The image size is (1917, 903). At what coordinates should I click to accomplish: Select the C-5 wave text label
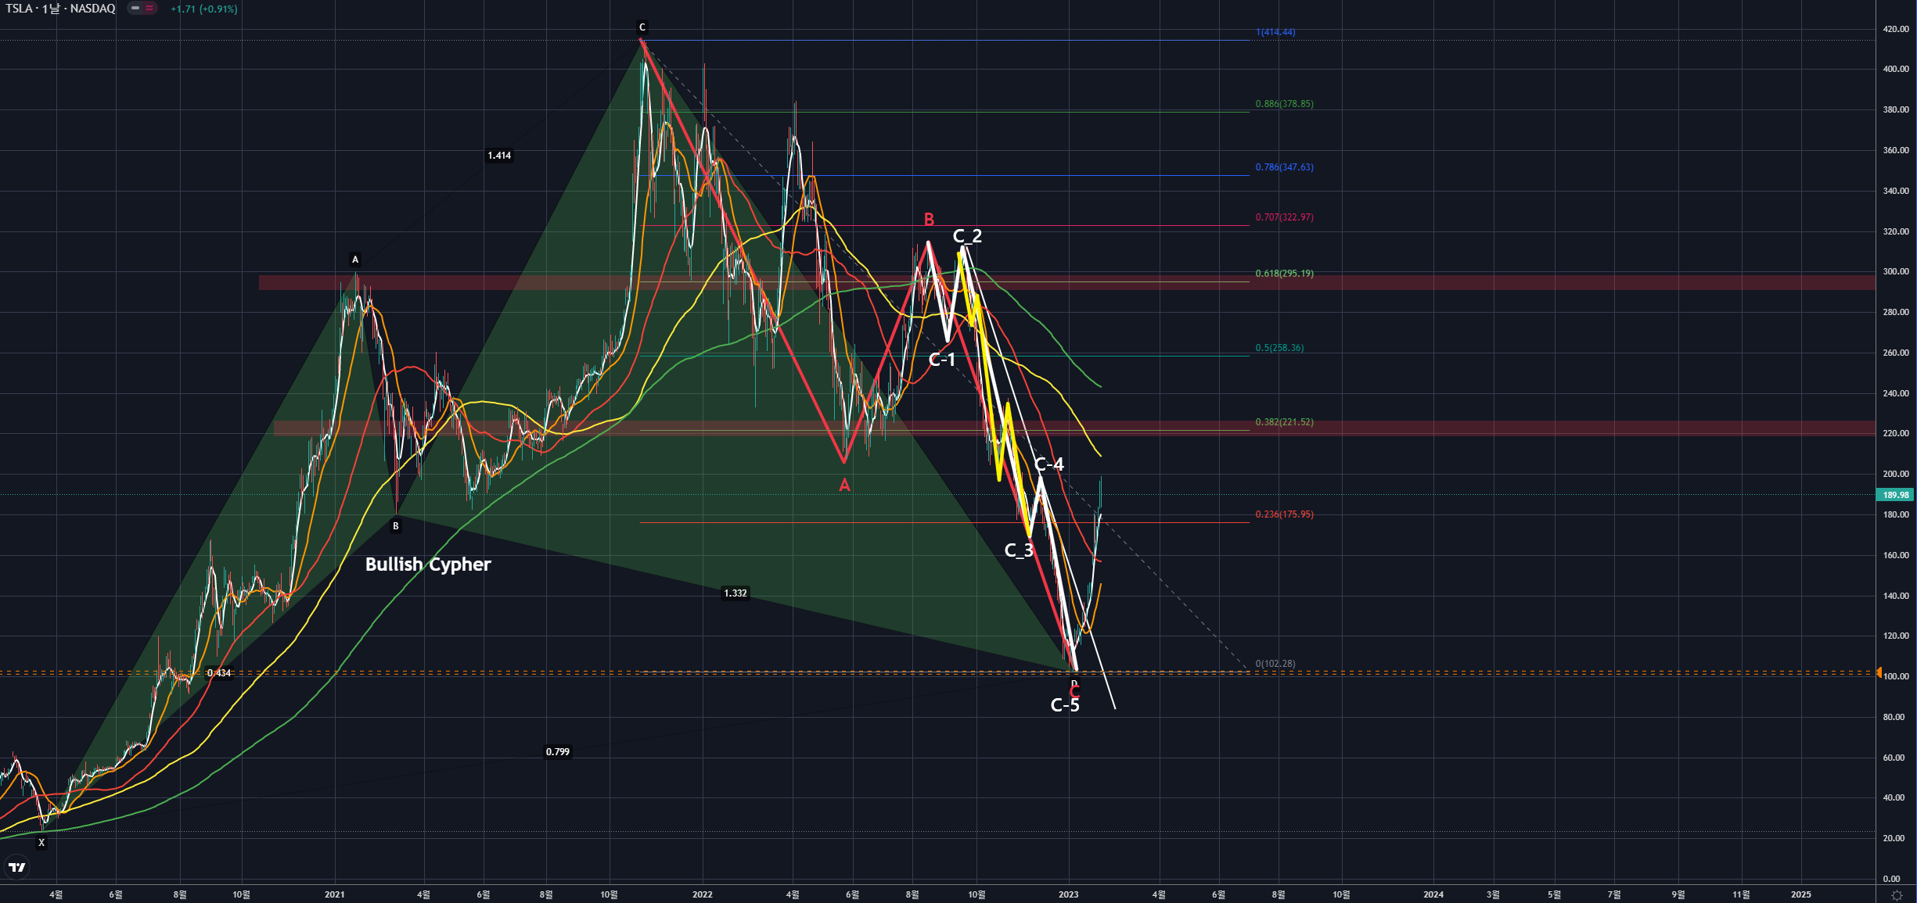click(1064, 706)
